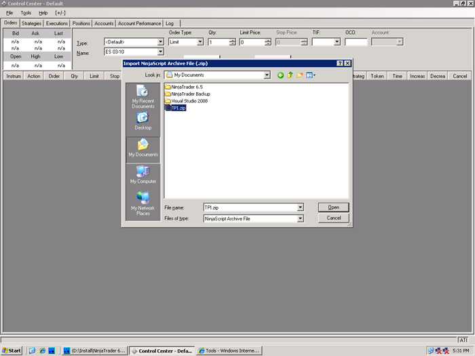Screen dimensions: 475x356
Task: Open My Computer from places bar
Action: (142, 175)
